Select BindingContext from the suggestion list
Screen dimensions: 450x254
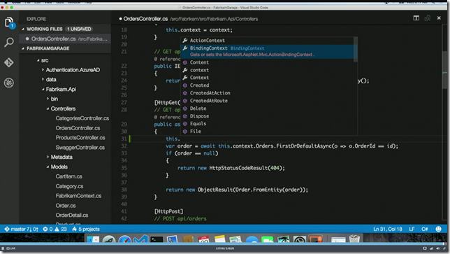tap(267, 52)
